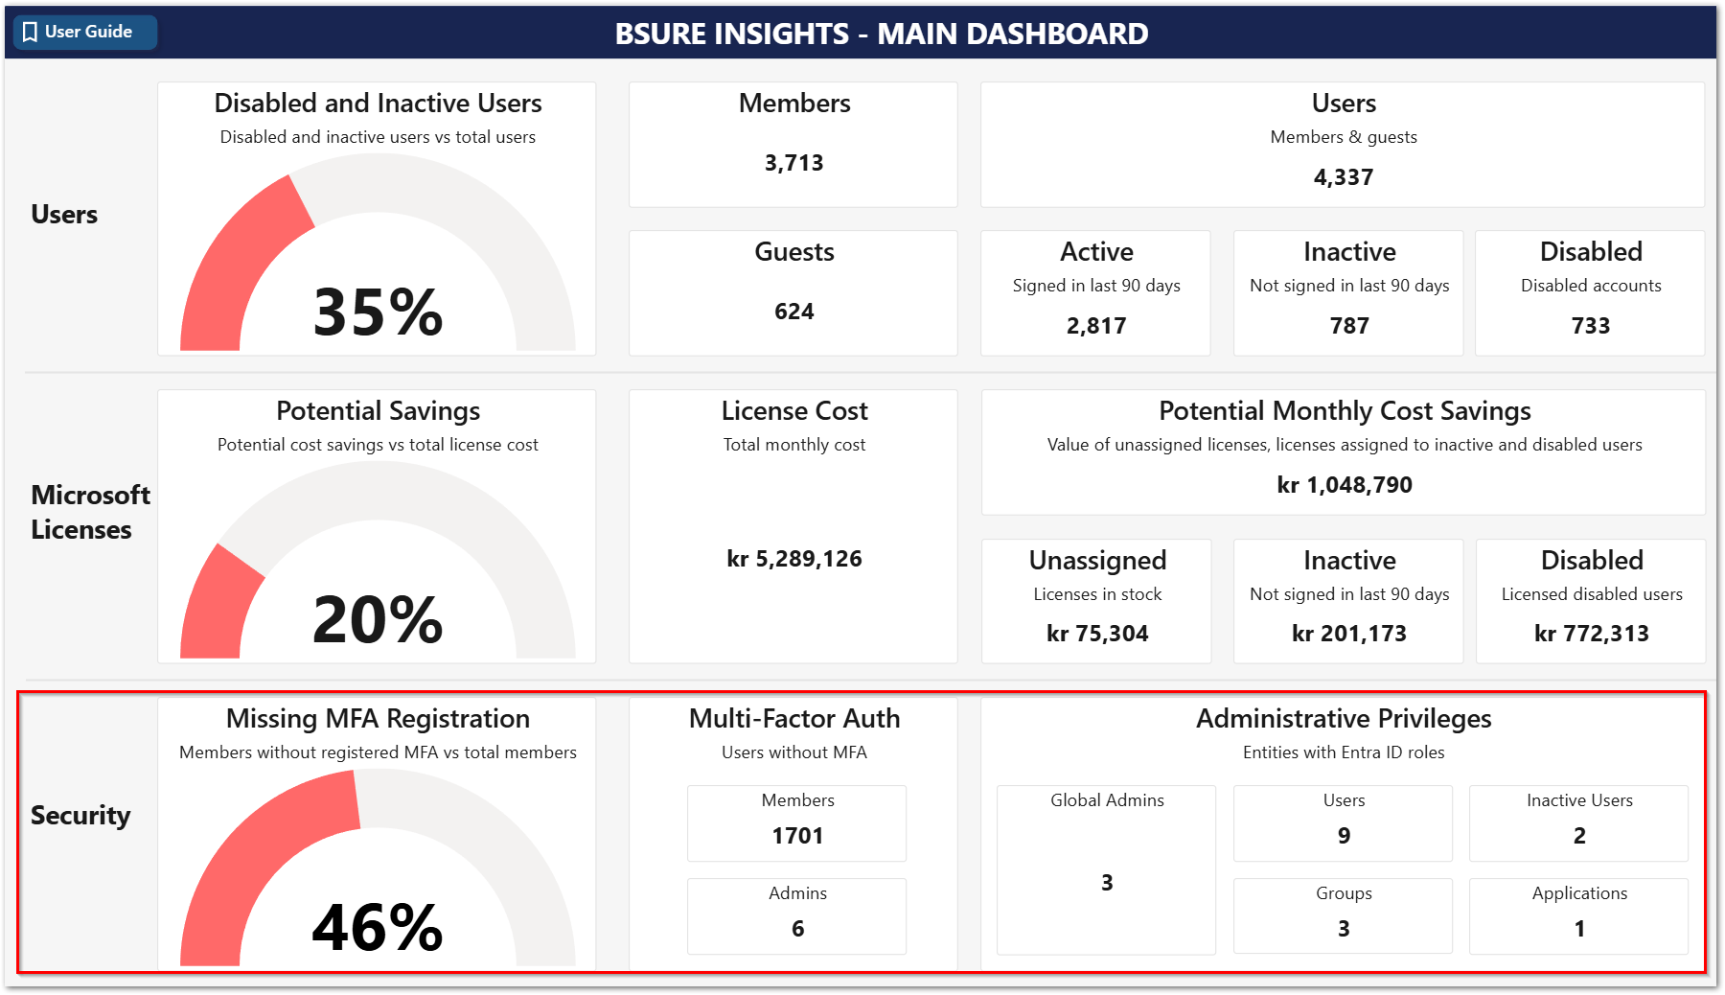Click the Licensed disabled users cost card
The image size is (1725, 995).
pyautogui.click(x=1591, y=600)
